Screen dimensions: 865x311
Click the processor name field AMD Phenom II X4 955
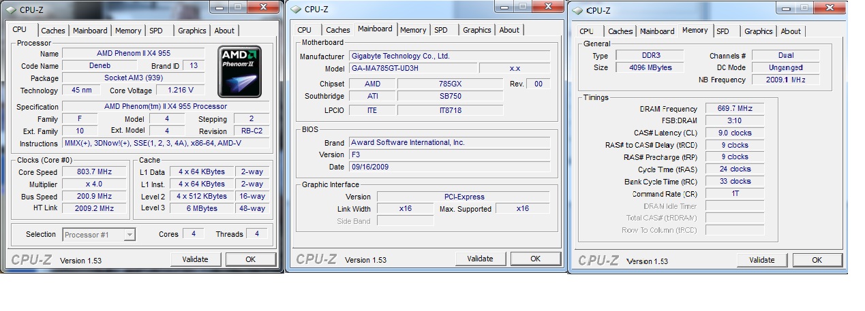[134, 54]
